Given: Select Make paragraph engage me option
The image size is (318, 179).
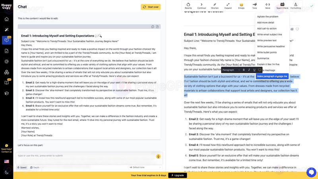Looking at the screenshot, I should [272, 76].
